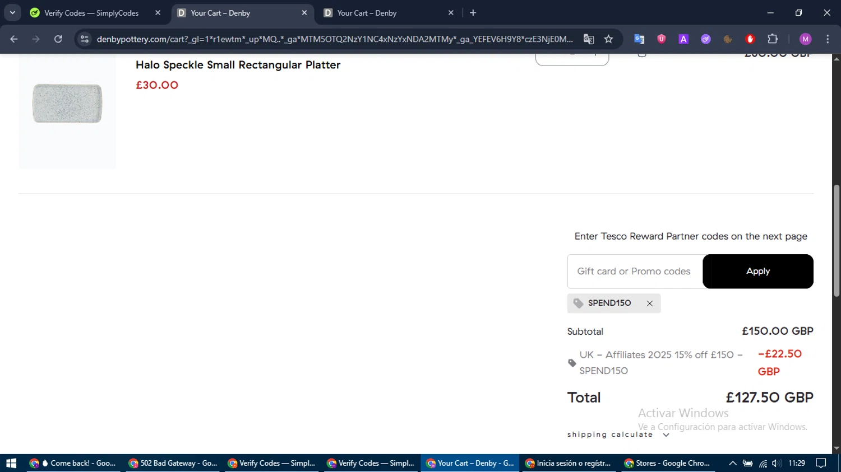Open the red stop-hand ad blocker extension
841x472 pixels.
[x=750, y=39]
